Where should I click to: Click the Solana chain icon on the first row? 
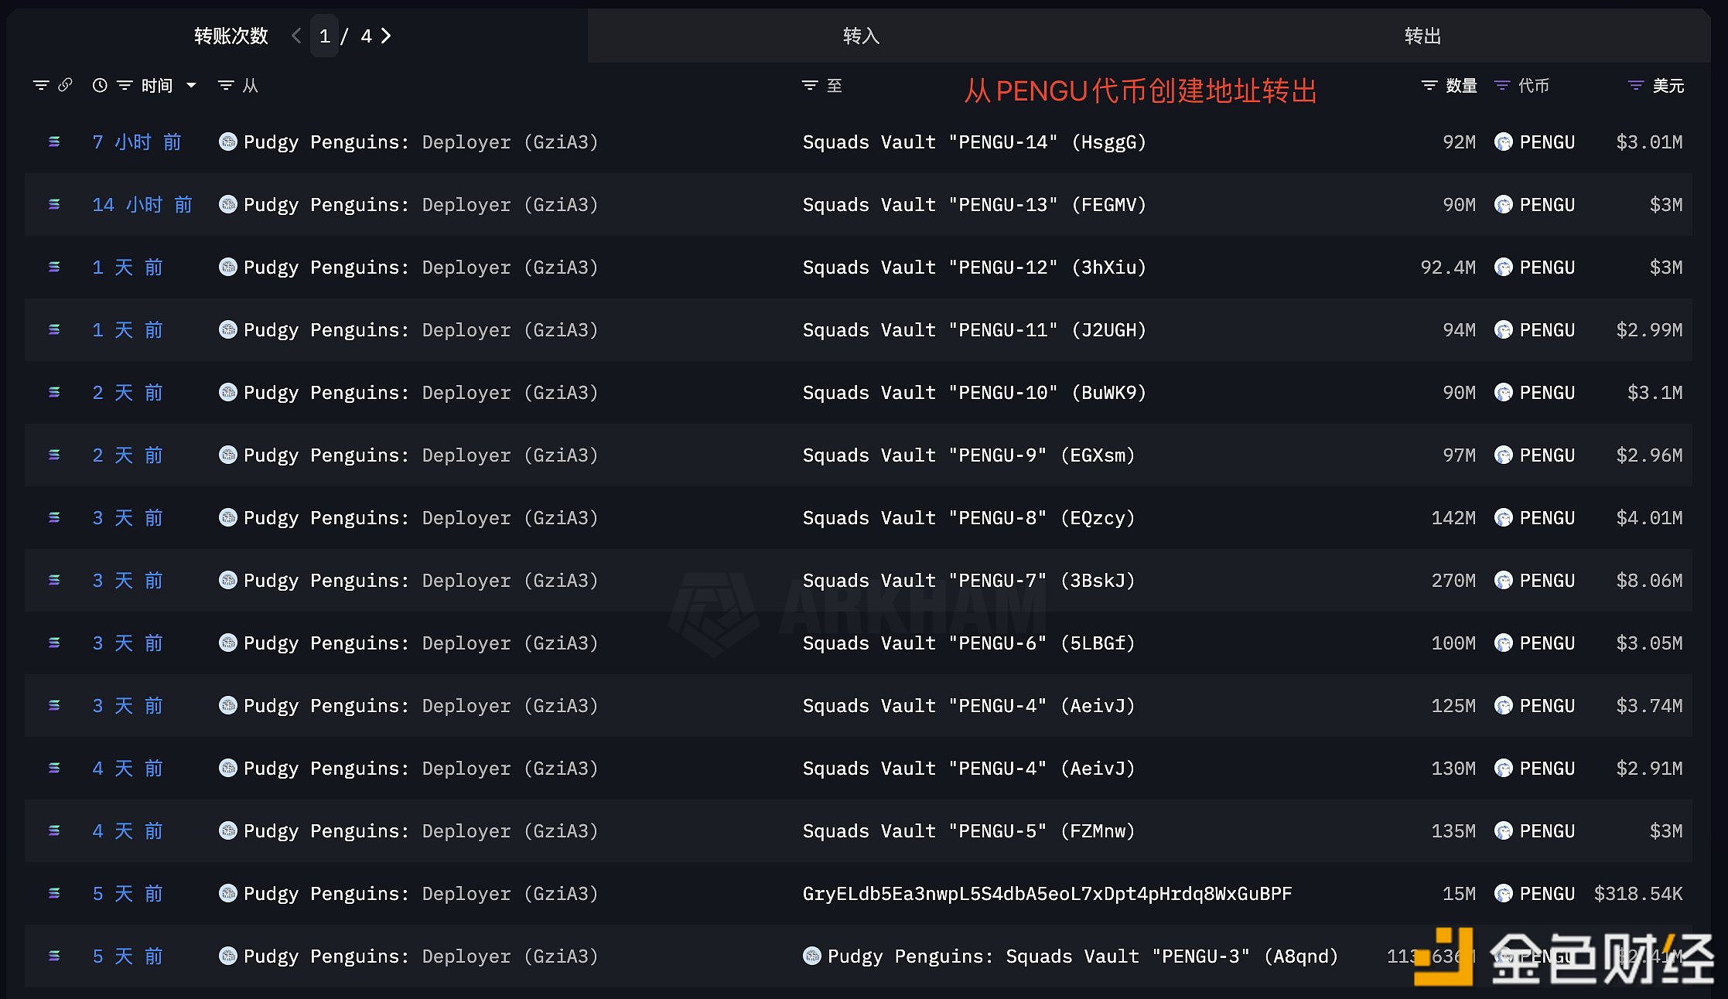tap(53, 141)
